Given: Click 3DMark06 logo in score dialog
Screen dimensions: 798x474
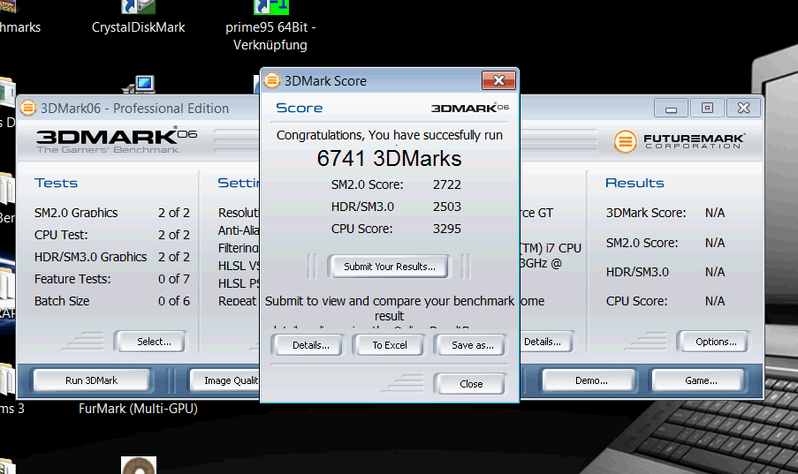Looking at the screenshot, I should (470, 108).
